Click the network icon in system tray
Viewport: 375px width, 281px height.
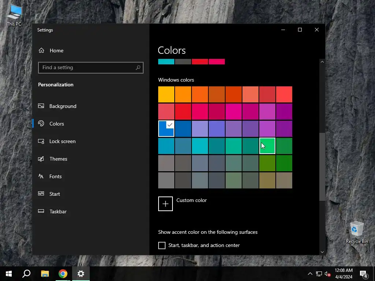(x=319, y=274)
